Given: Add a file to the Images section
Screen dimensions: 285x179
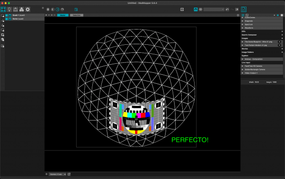Looking at the screenshot, I should pyautogui.click(x=282, y=39).
